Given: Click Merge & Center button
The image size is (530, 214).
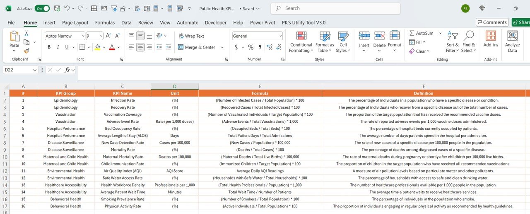Looking at the screenshot, I should point(197,47).
